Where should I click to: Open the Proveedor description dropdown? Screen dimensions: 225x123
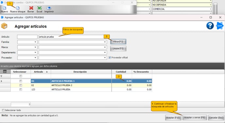click(x=105, y=58)
